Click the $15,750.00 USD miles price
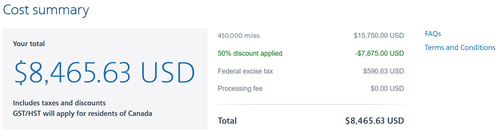The image size is (501, 135). coord(379,36)
